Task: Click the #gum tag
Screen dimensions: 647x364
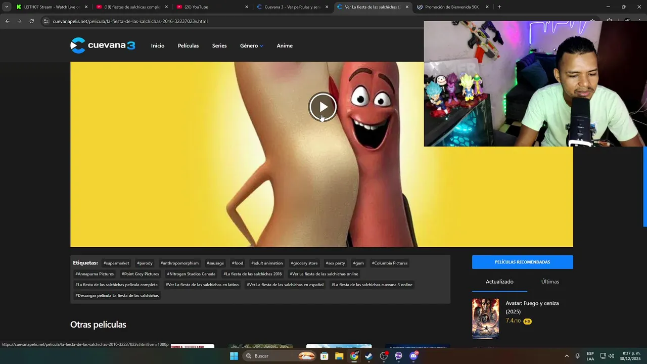Action: [358, 263]
